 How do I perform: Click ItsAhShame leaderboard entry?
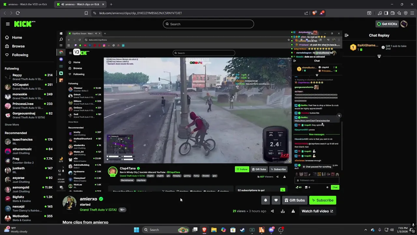(364, 47)
